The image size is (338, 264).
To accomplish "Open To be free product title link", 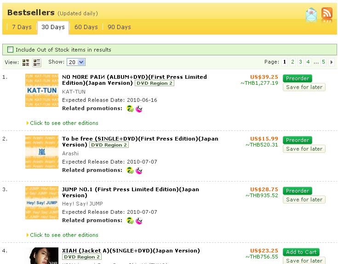I will click(x=140, y=142).
